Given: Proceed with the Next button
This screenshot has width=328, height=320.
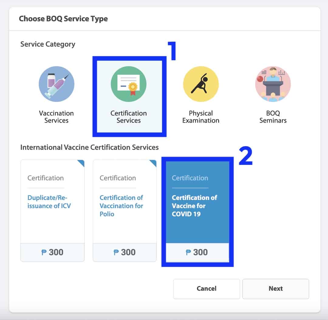Looking at the screenshot, I should [276, 289].
